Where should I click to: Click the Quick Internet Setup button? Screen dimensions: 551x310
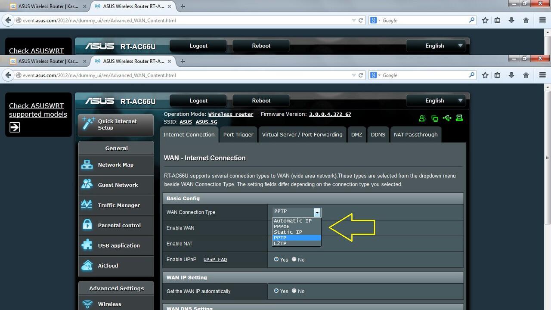pyautogui.click(x=116, y=125)
